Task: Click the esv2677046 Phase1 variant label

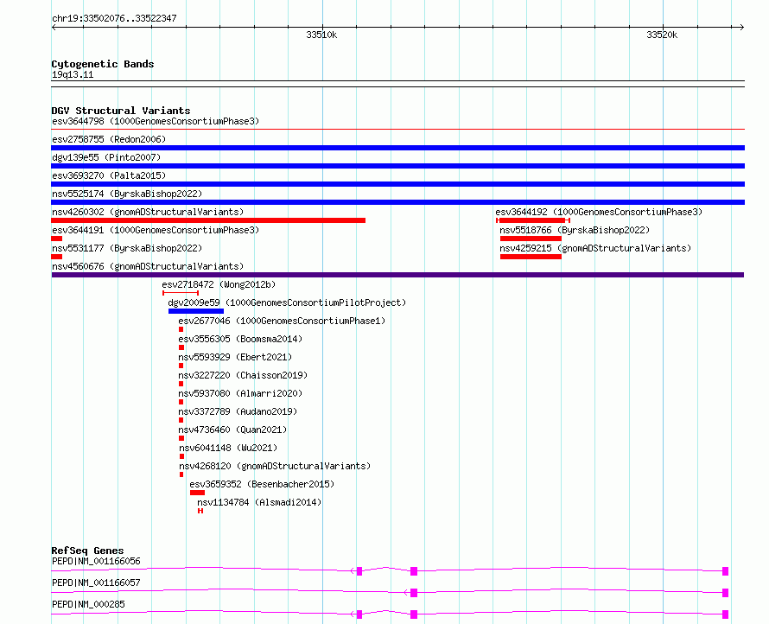Action: click(282, 321)
